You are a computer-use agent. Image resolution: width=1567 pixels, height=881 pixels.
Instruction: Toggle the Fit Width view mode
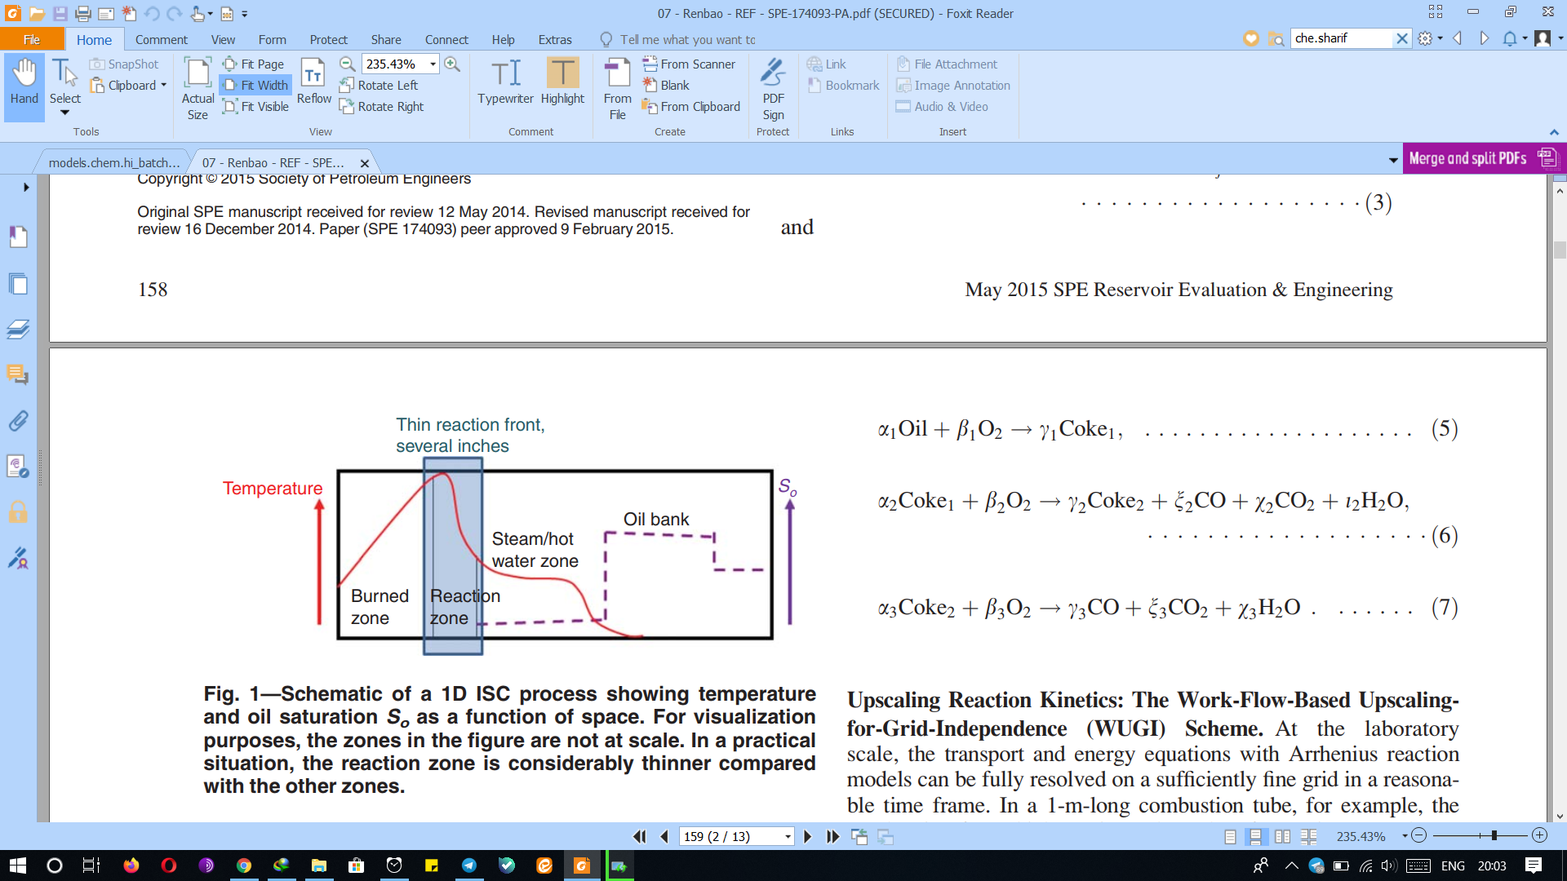coord(255,85)
